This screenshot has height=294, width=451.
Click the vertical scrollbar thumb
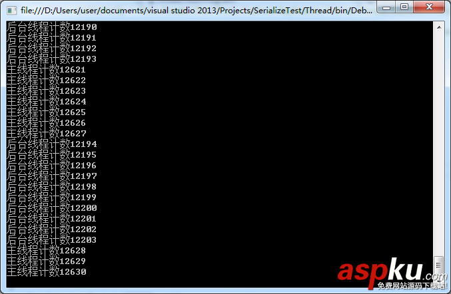438,265
